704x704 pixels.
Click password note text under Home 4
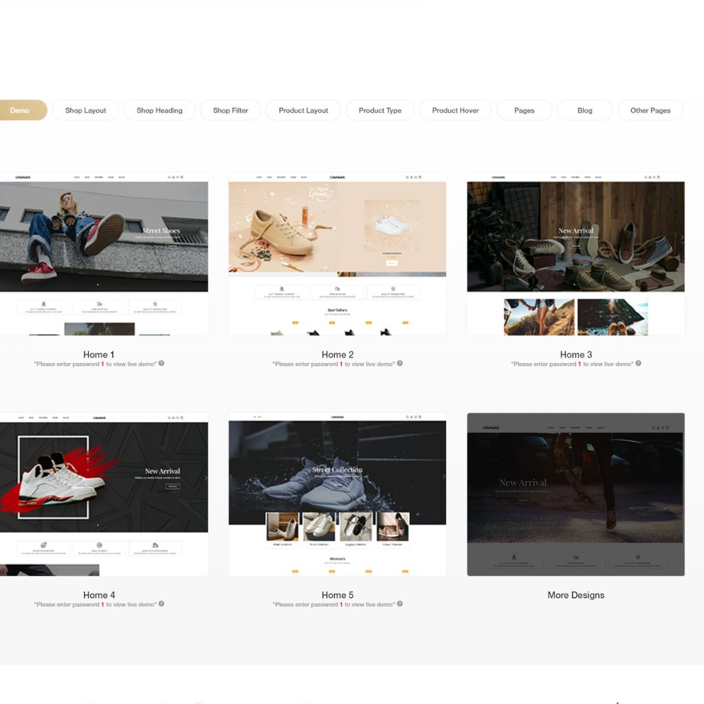(x=95, y=605)
